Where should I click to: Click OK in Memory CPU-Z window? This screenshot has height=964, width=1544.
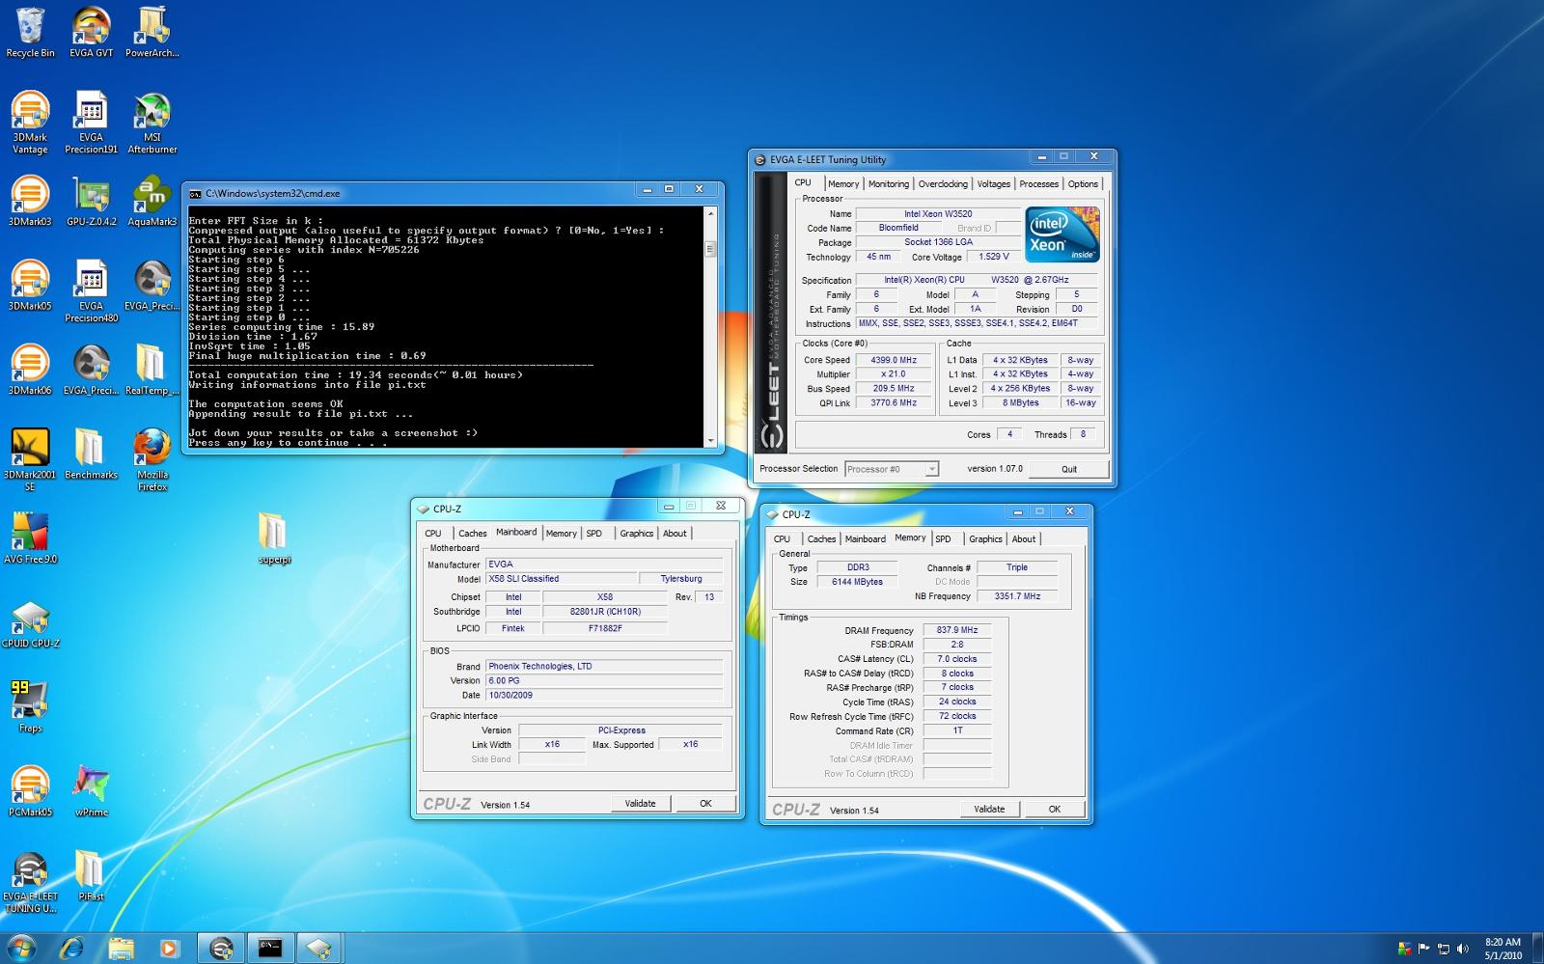(x=1055, y=809)
